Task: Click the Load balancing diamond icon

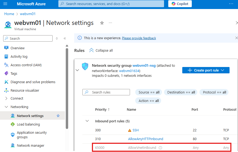Action: 13,124
